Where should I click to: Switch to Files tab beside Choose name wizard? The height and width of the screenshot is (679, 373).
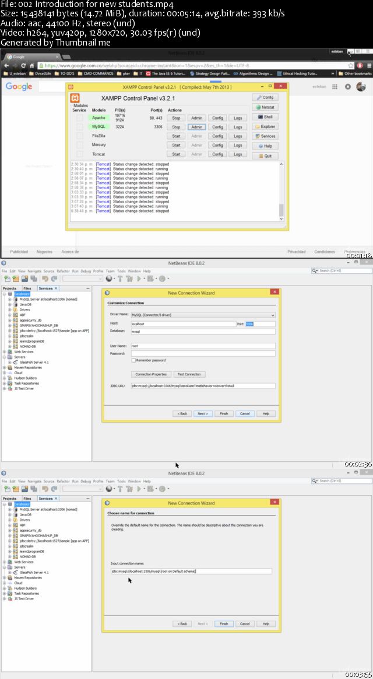coord(27,499)
